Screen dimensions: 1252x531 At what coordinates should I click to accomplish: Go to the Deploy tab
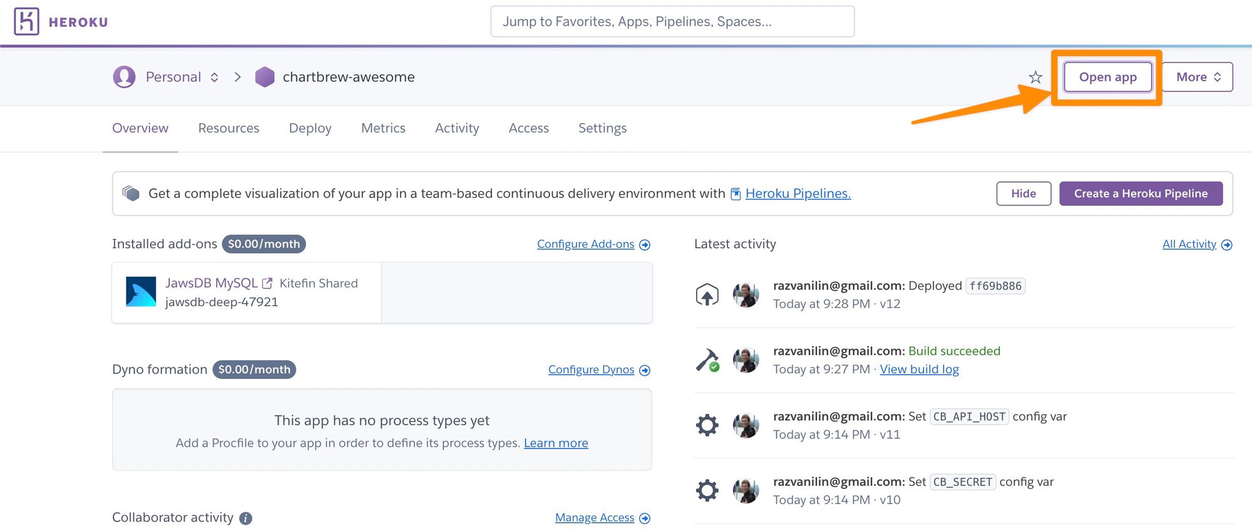(310, 128)
